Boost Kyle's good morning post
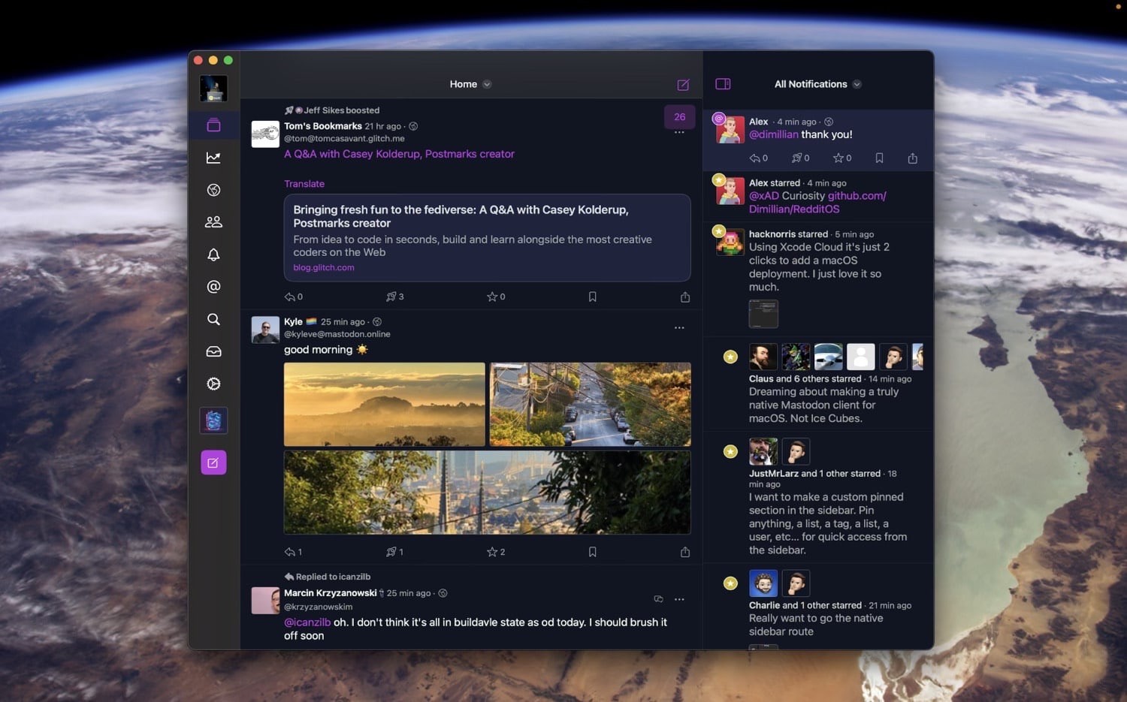This screenshot has height=702, width=1127. 394,552
